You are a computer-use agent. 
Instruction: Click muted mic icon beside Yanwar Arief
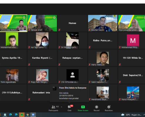pyautogui.click(x=29, y=30)
